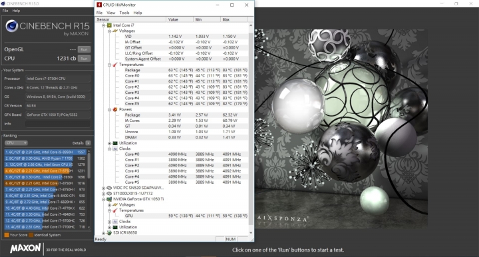Collapse the CPU Temperatures node
479x257 pixels.
coord(109,65)
